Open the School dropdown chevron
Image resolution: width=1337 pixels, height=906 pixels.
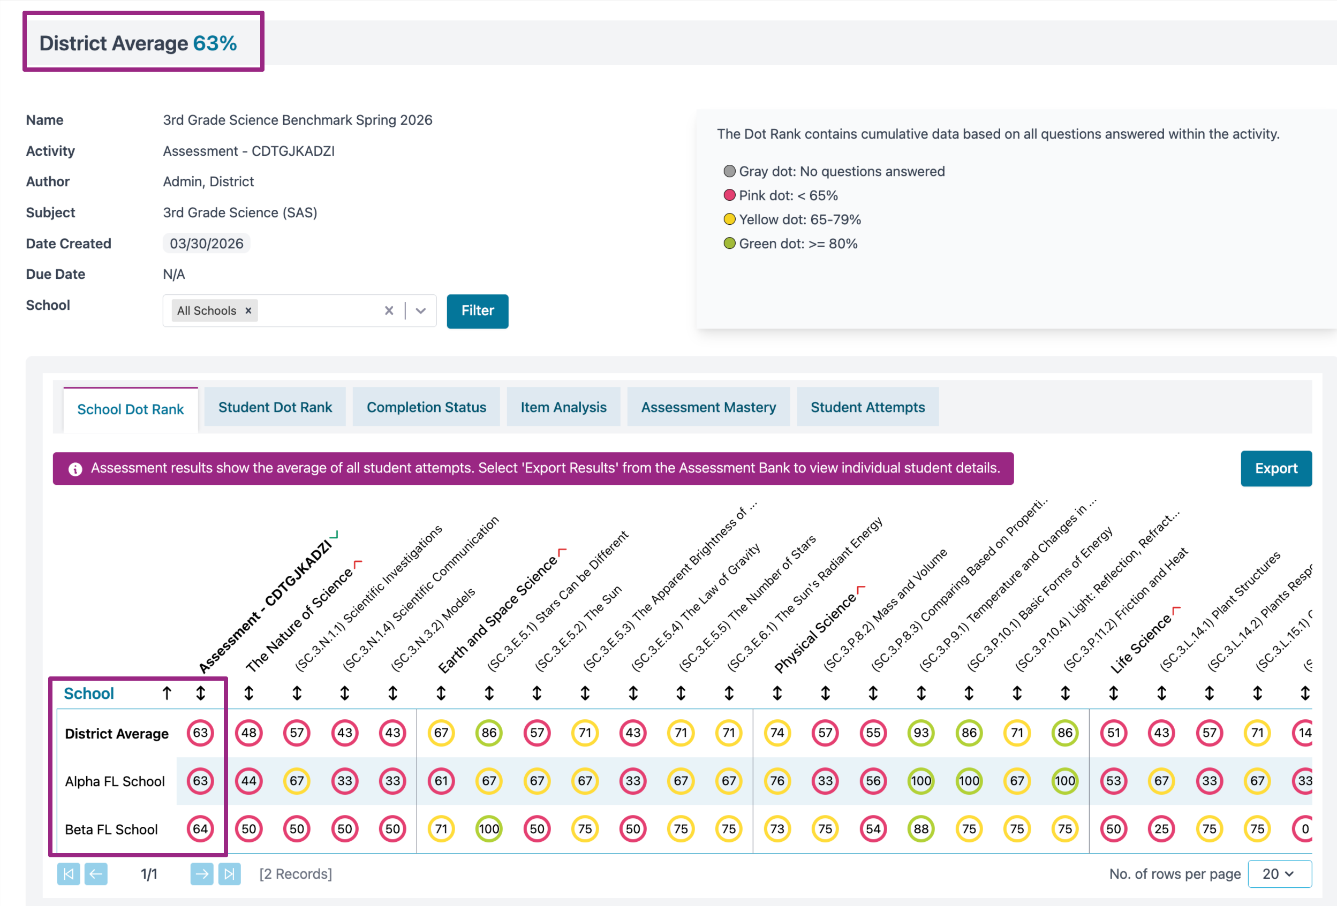421,310
